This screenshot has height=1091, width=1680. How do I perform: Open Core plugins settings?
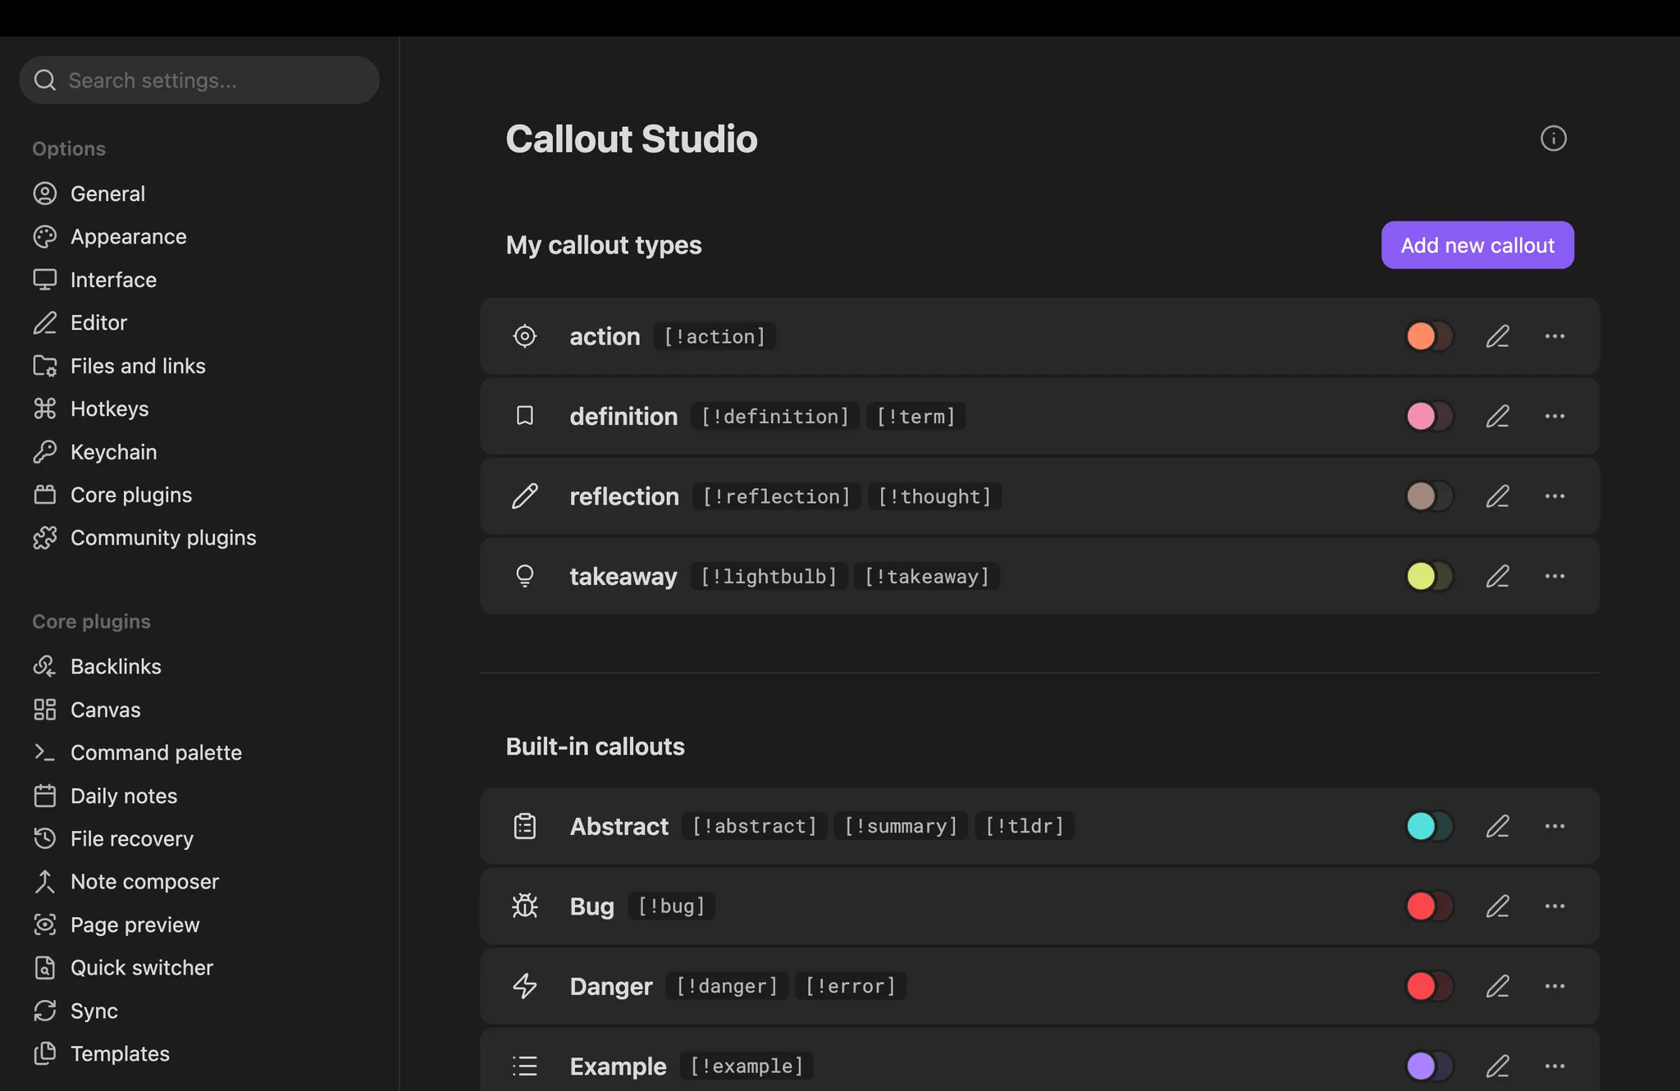click(131, 495)
